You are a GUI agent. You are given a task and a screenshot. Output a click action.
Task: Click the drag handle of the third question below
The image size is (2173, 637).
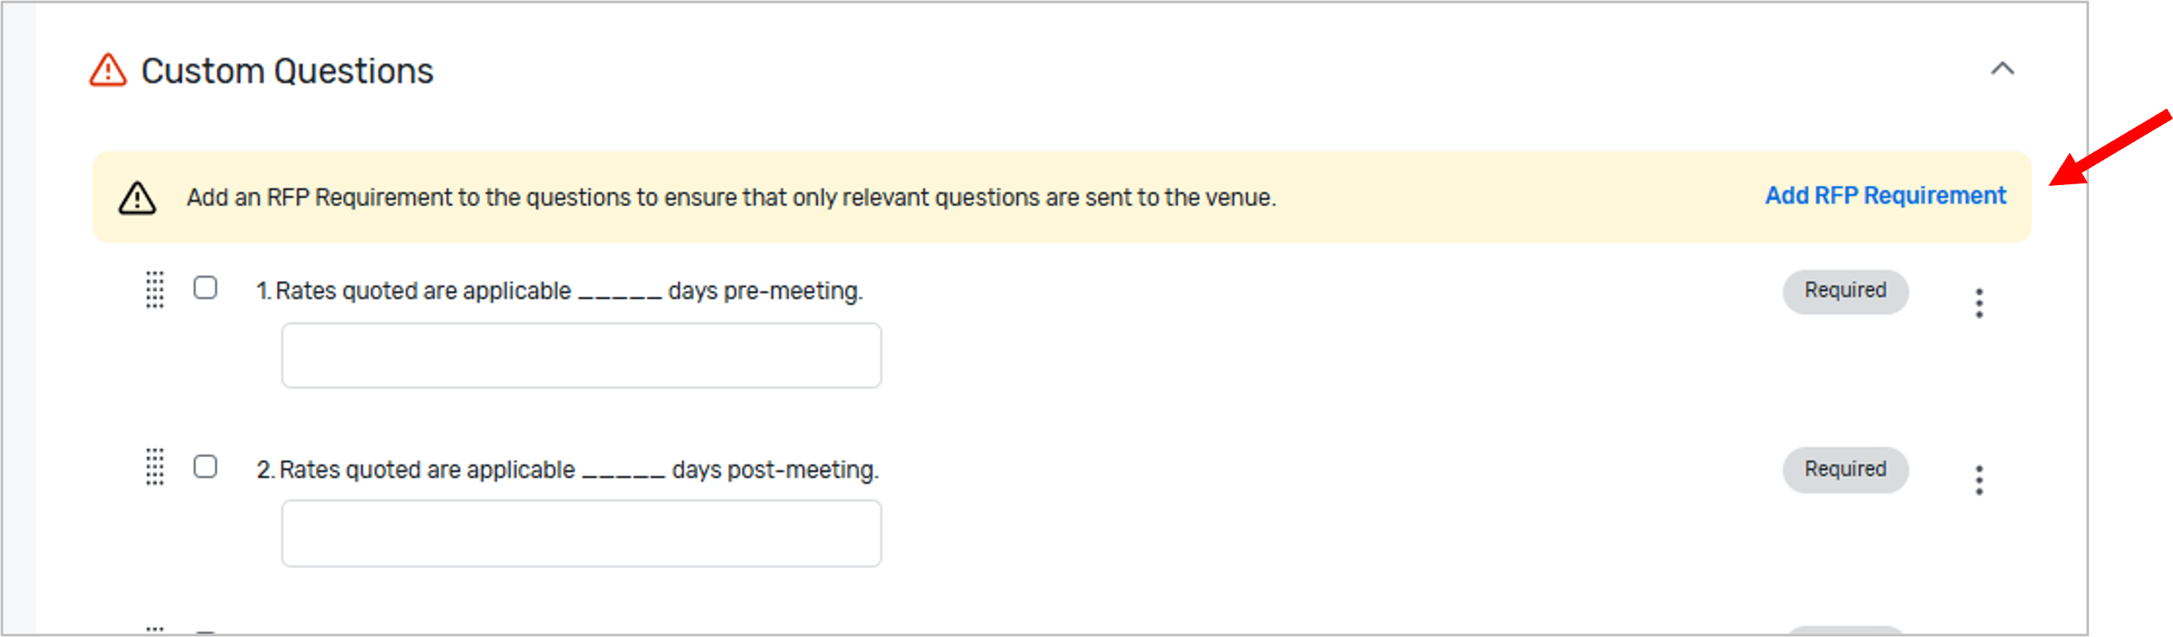(x=154, y=629)
